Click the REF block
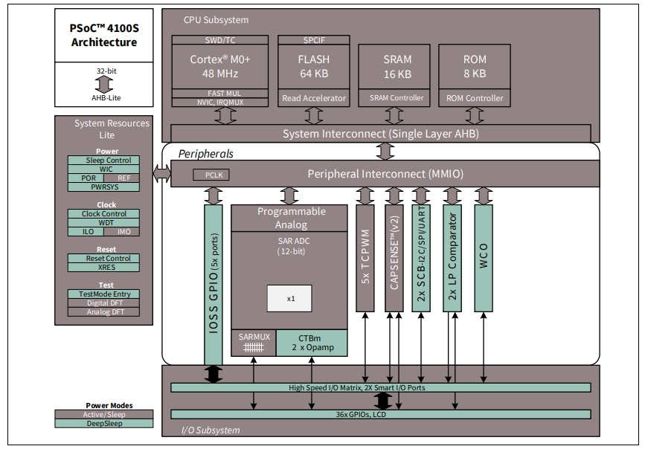The width and height of the screenshot is (645, 449). [122, 178]
